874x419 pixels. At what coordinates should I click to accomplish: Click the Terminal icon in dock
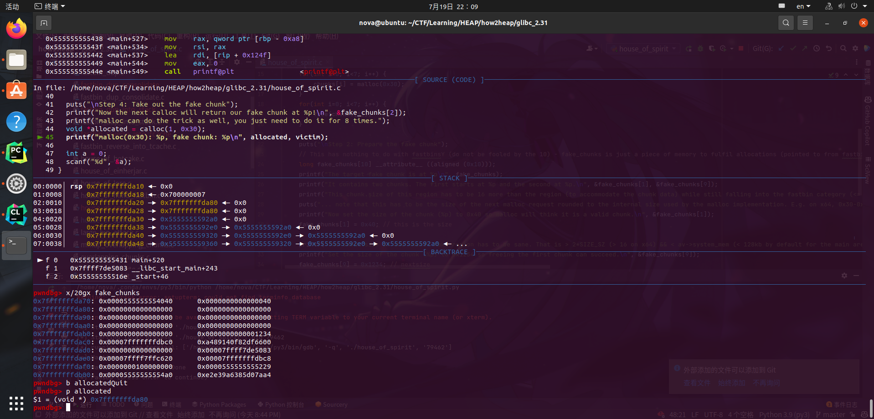pyautogui.click(x=16, y=245)
